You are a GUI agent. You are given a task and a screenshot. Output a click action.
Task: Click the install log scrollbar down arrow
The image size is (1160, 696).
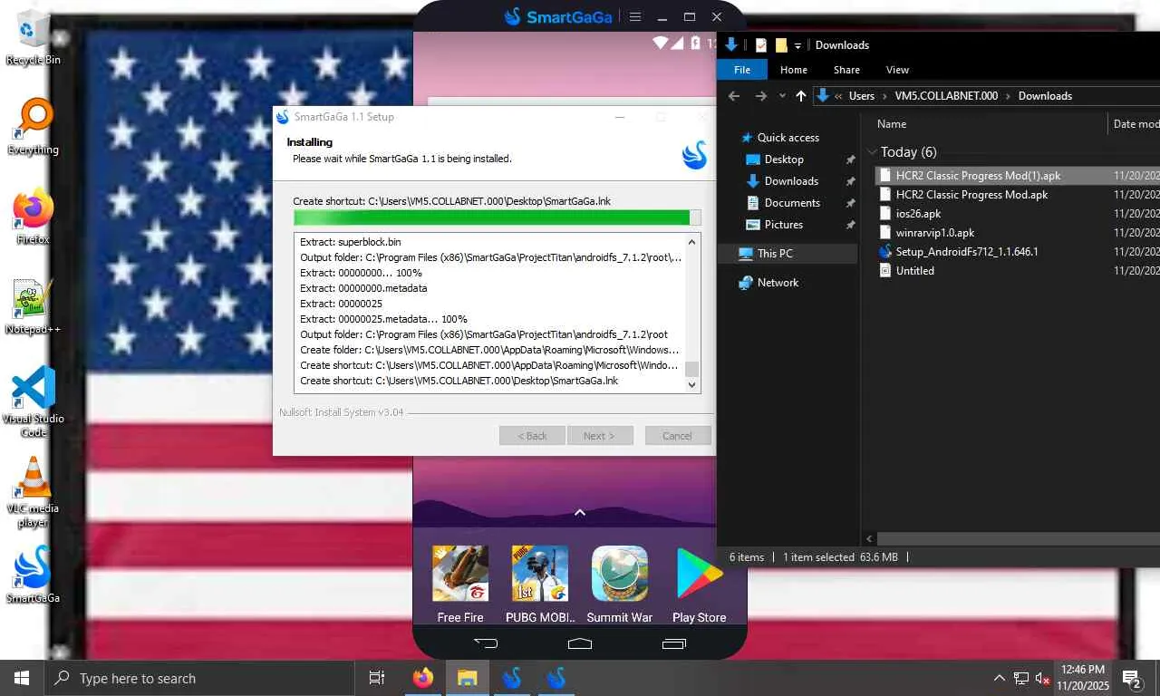point(692,385)
